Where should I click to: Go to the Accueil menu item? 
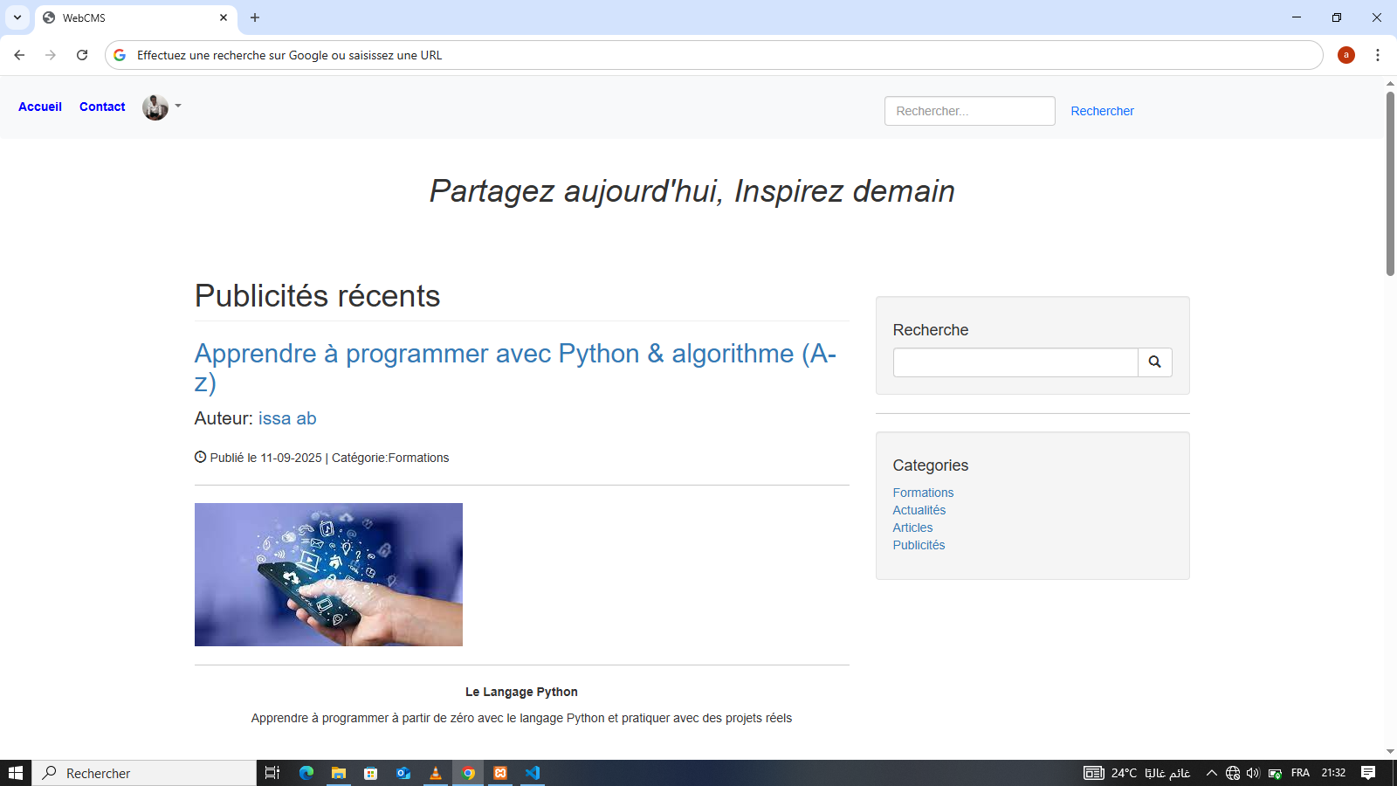point(40,107)
